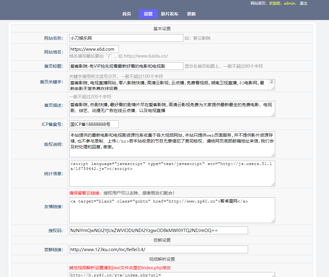Click the admin username link
The height and width of the screenshot is (277, 329).
click(x=289, y=3)
